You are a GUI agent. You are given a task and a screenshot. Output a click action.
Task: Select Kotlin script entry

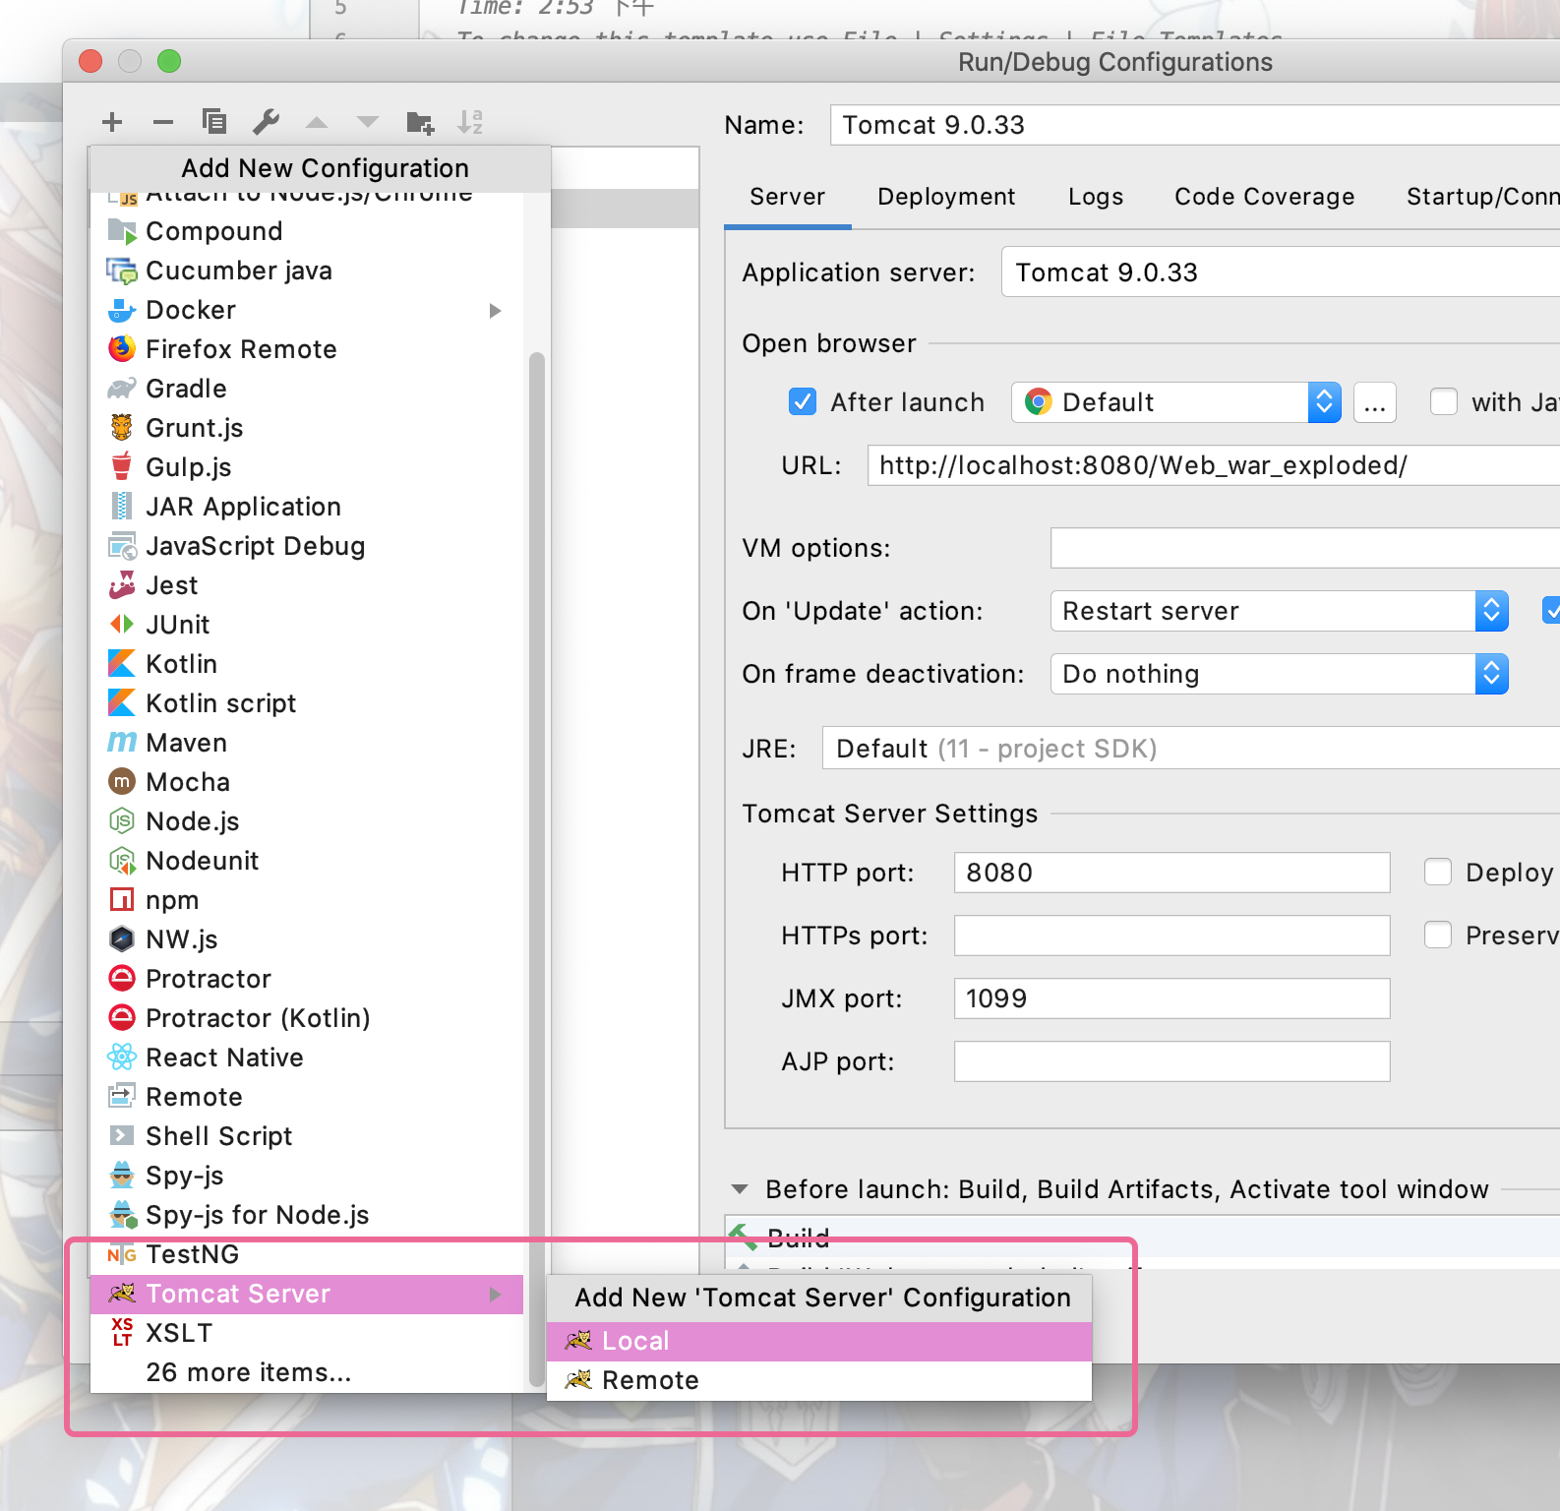306,703
